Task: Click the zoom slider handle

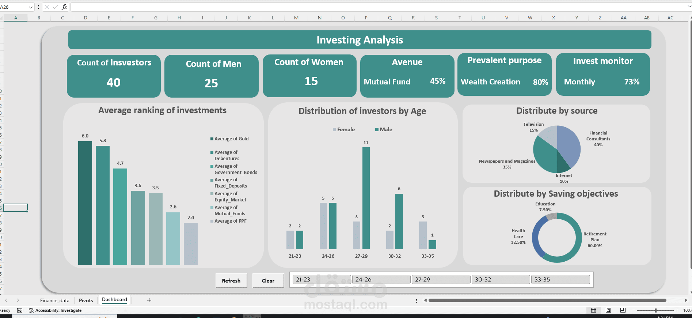Action: (655, 310)
